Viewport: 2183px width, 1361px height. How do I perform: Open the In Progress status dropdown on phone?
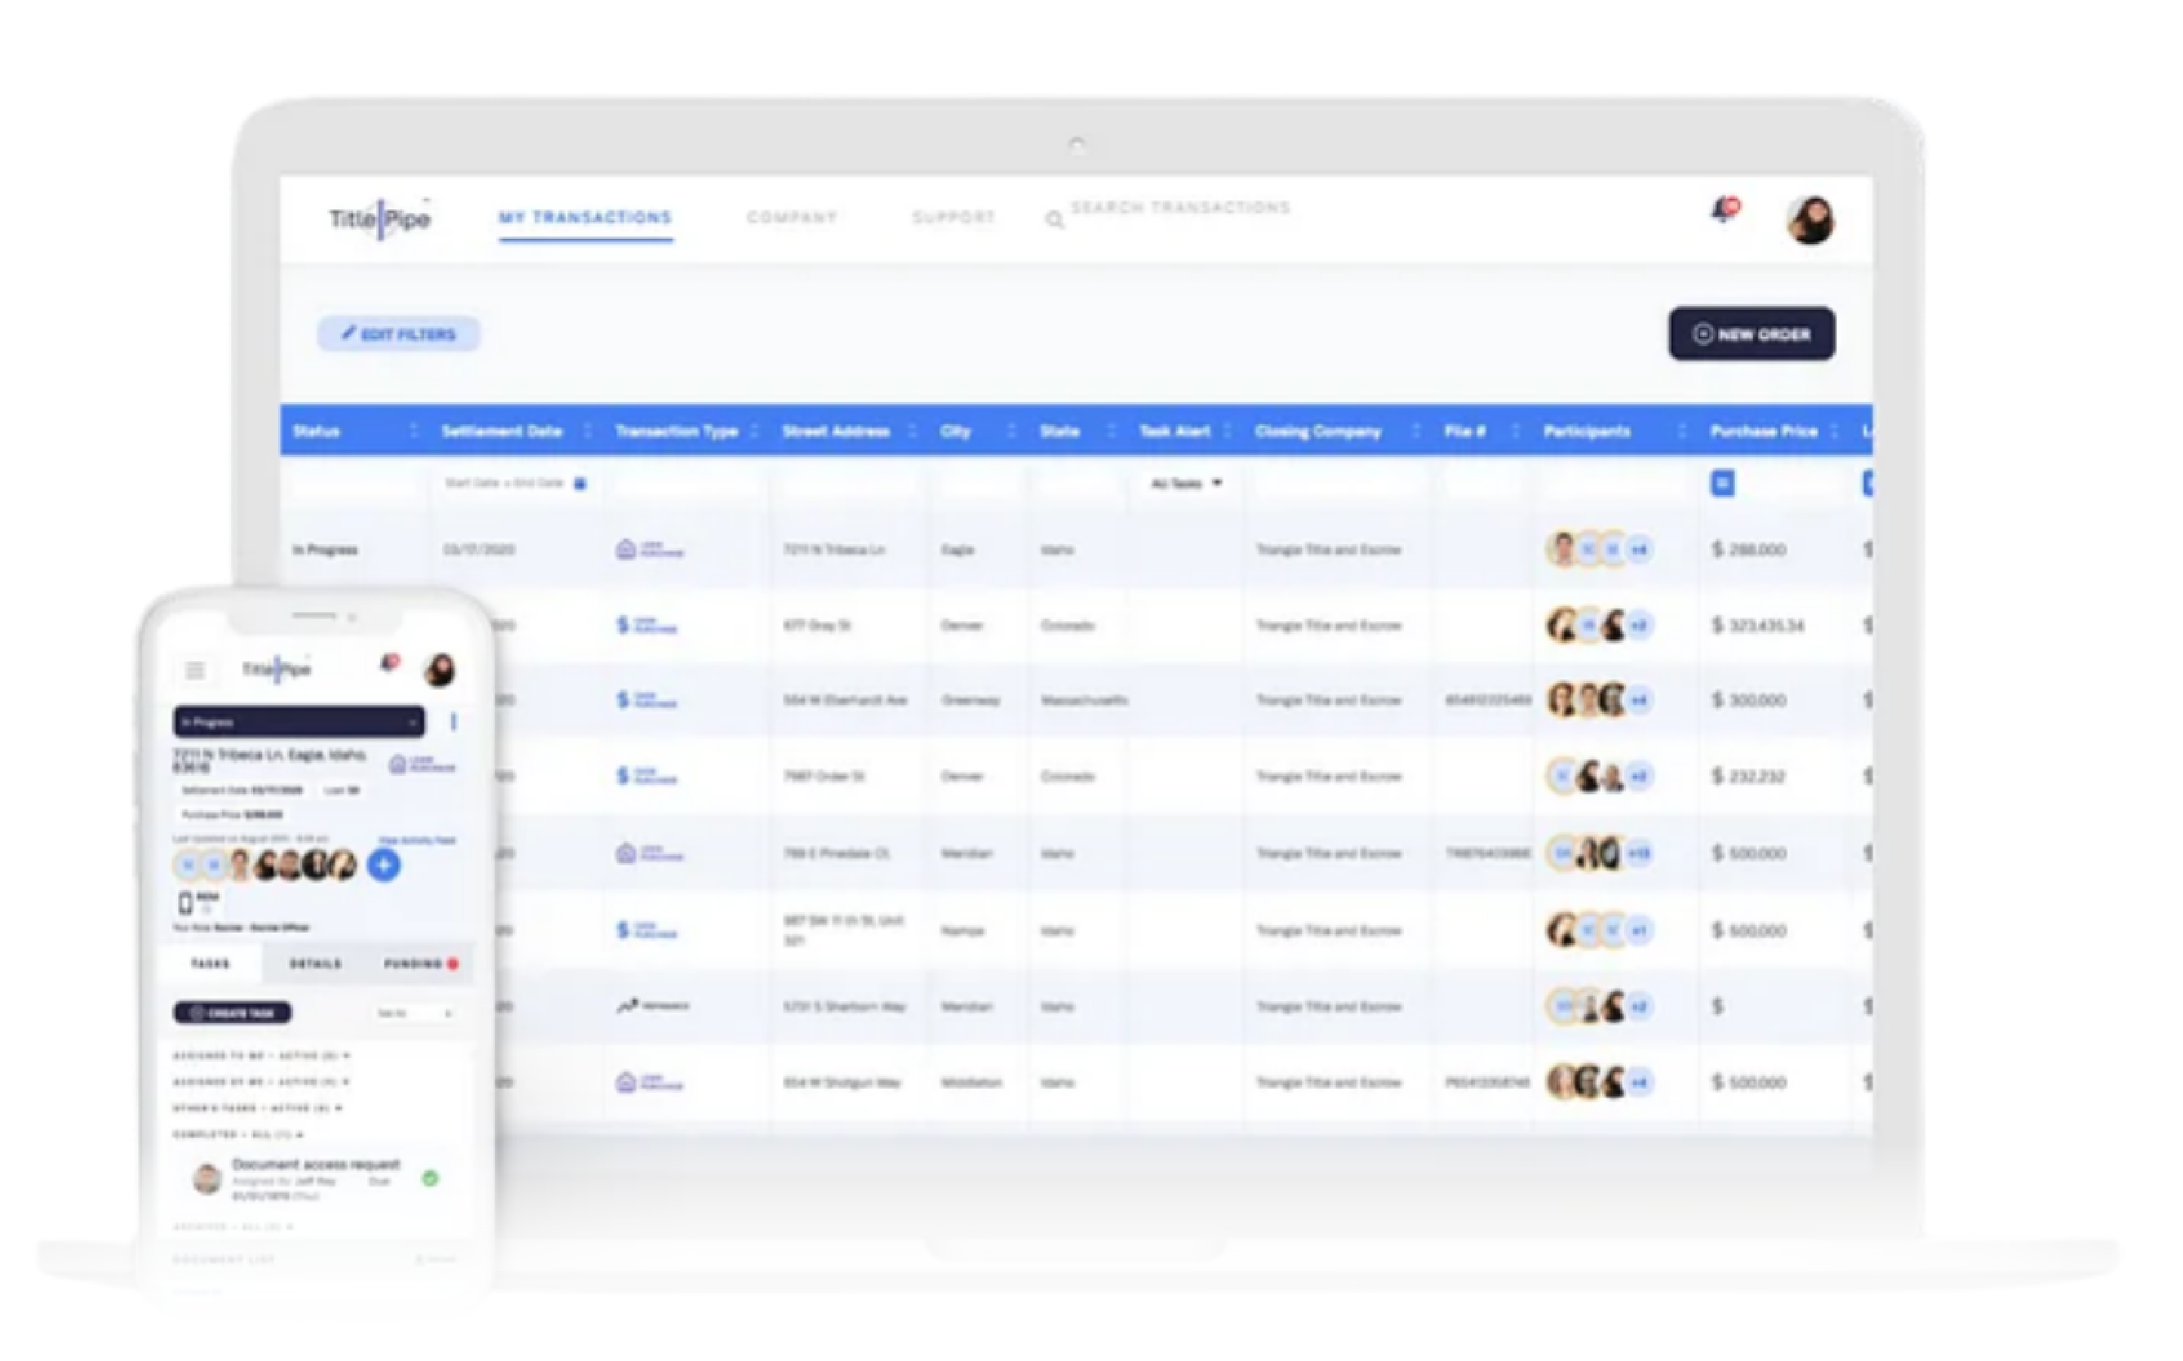pyautogui.click(x=298, y=722)
